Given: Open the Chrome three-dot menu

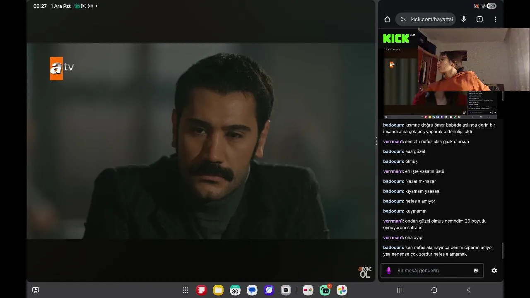Looking at the screenshot, I should click(495, 19).
